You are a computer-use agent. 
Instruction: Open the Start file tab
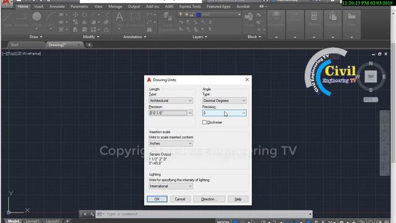point(15,45)
